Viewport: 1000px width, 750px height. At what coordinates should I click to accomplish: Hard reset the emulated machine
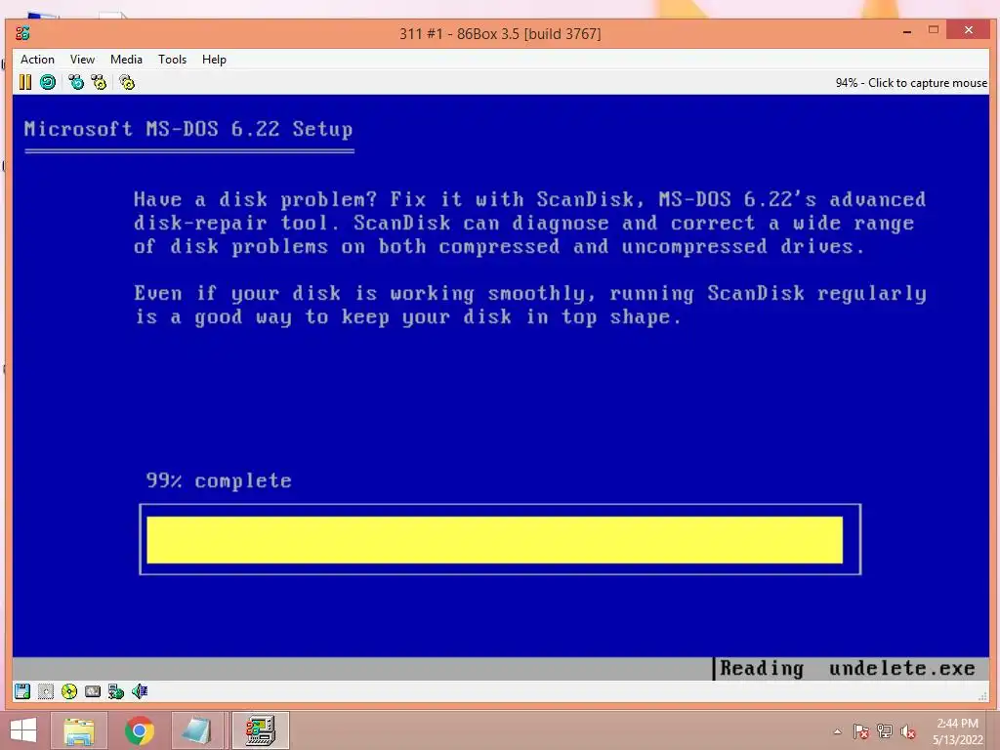(x=48, y=82)
